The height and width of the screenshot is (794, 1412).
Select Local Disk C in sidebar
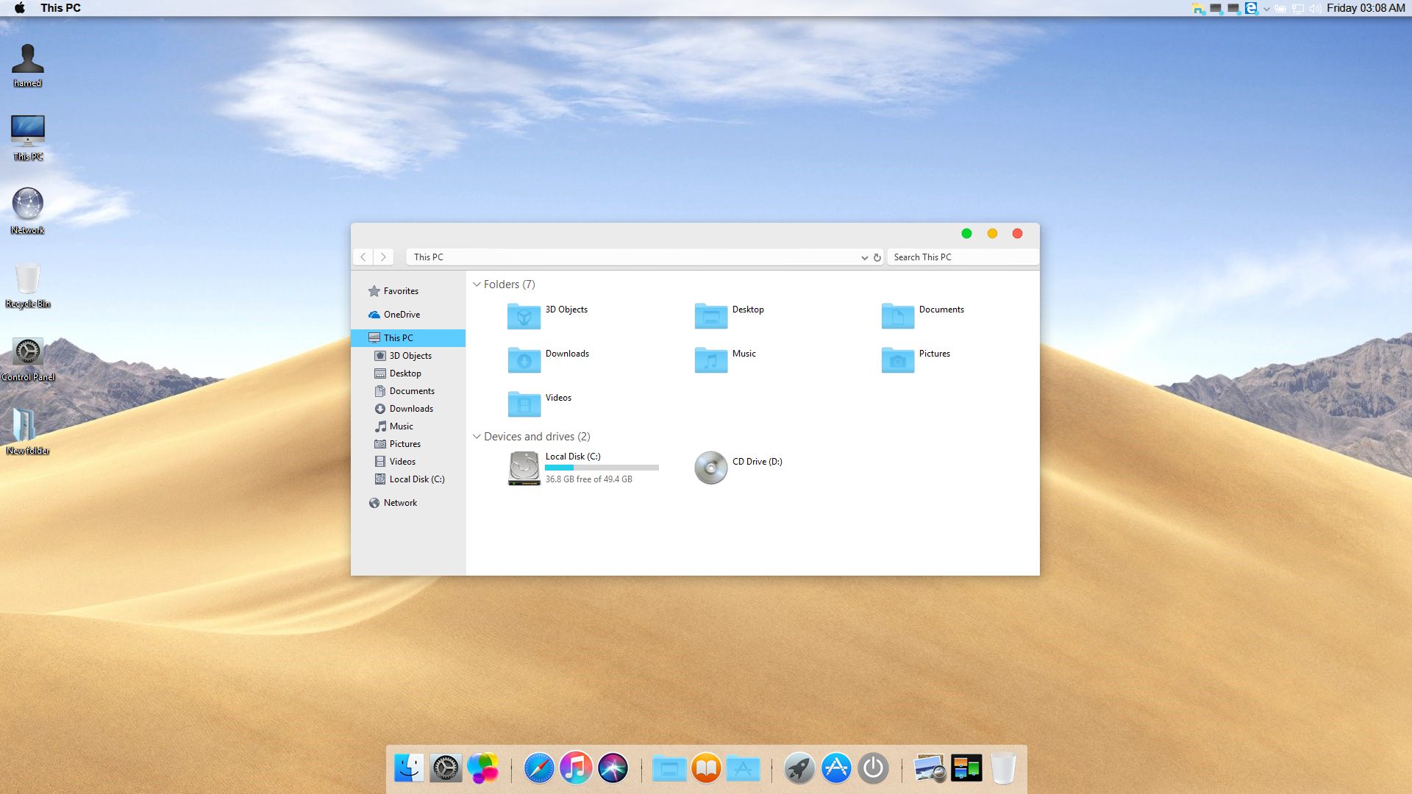[415, 478]
